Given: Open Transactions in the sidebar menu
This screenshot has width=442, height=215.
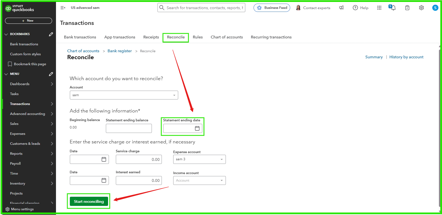Looking at the screenshot, I should pos(20,104).
